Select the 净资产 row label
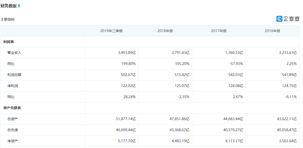The width and height of the screenshot is (303, 148). tap(13, 141)
